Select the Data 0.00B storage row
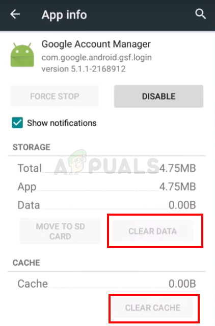Viewport: 215px width, 326px height. (x=107, y=205)
